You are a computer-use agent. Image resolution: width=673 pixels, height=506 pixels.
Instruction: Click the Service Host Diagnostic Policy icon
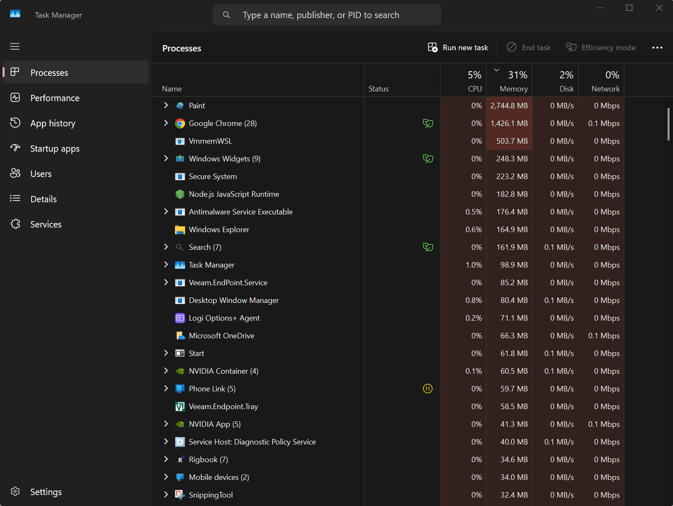tap(180, 442)
